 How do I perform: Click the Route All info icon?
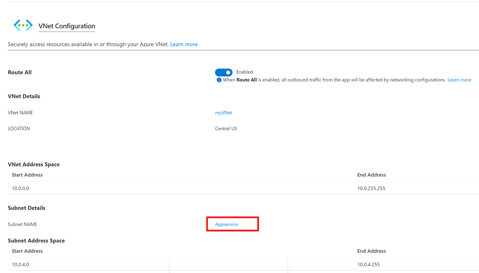click(219, 80)
